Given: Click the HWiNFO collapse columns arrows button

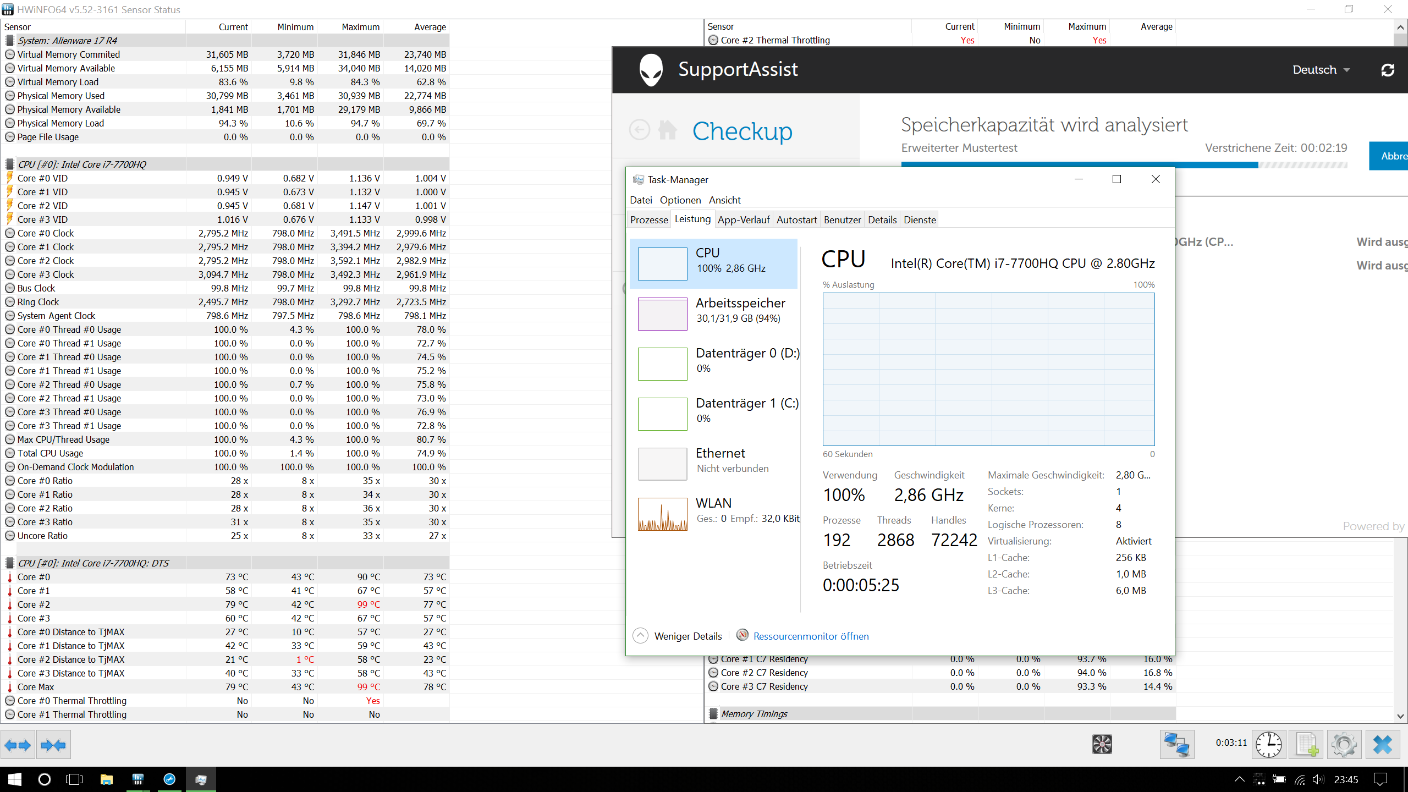Looking at the screenshot, I should point(53,746).
